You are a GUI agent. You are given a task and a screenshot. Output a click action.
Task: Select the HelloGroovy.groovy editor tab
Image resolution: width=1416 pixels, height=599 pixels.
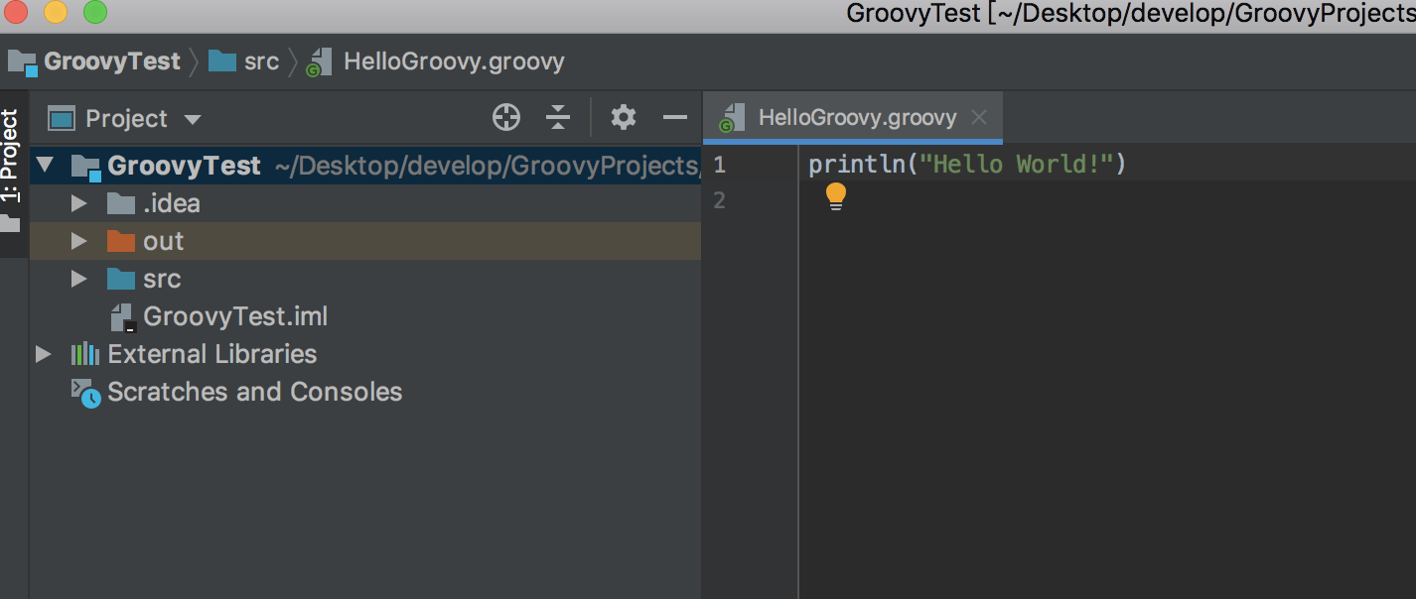[852, 118]
